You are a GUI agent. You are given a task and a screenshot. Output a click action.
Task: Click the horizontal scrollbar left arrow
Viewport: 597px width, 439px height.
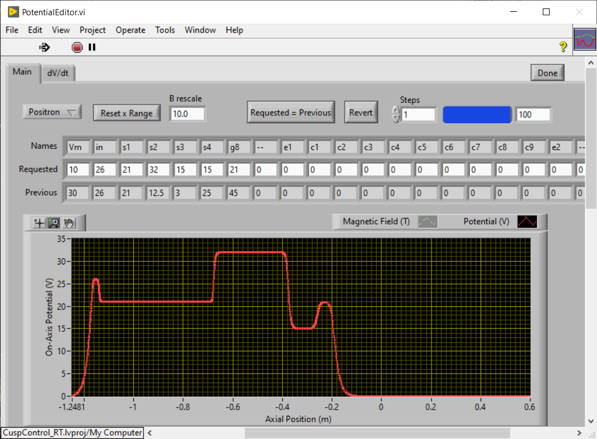click(150, 433)
